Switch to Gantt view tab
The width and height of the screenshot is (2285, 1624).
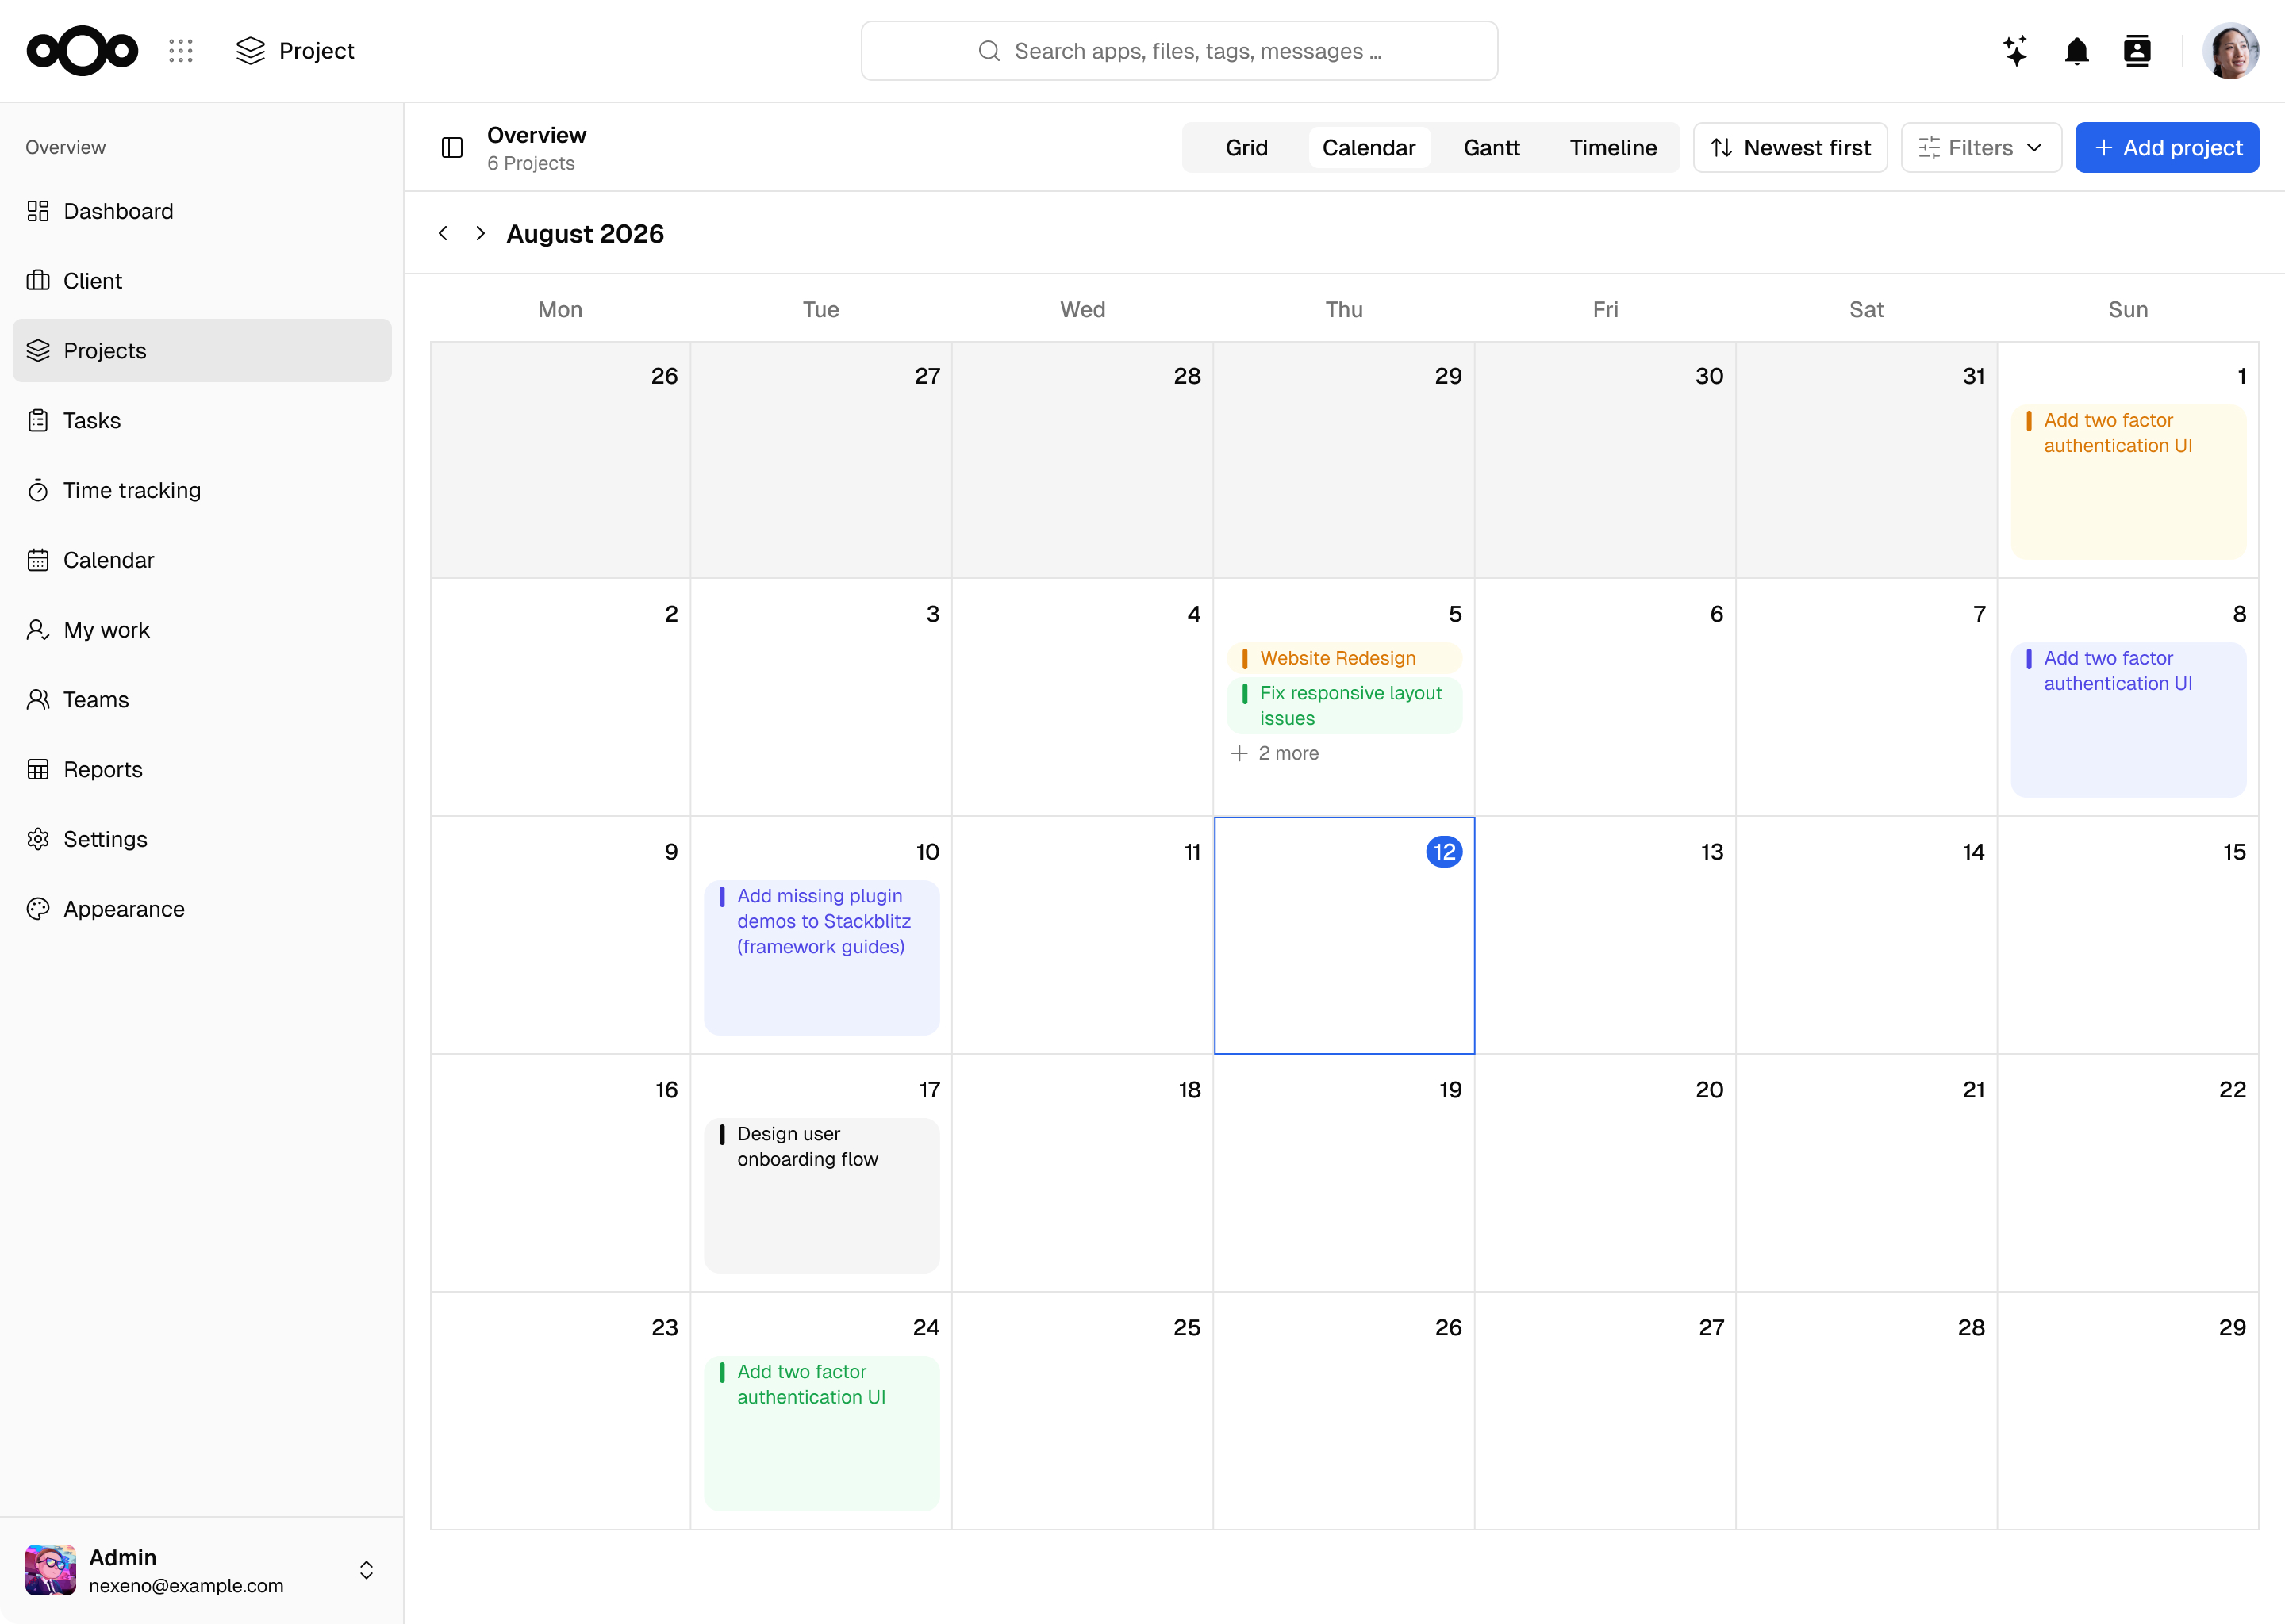(x=1492, y=148)
